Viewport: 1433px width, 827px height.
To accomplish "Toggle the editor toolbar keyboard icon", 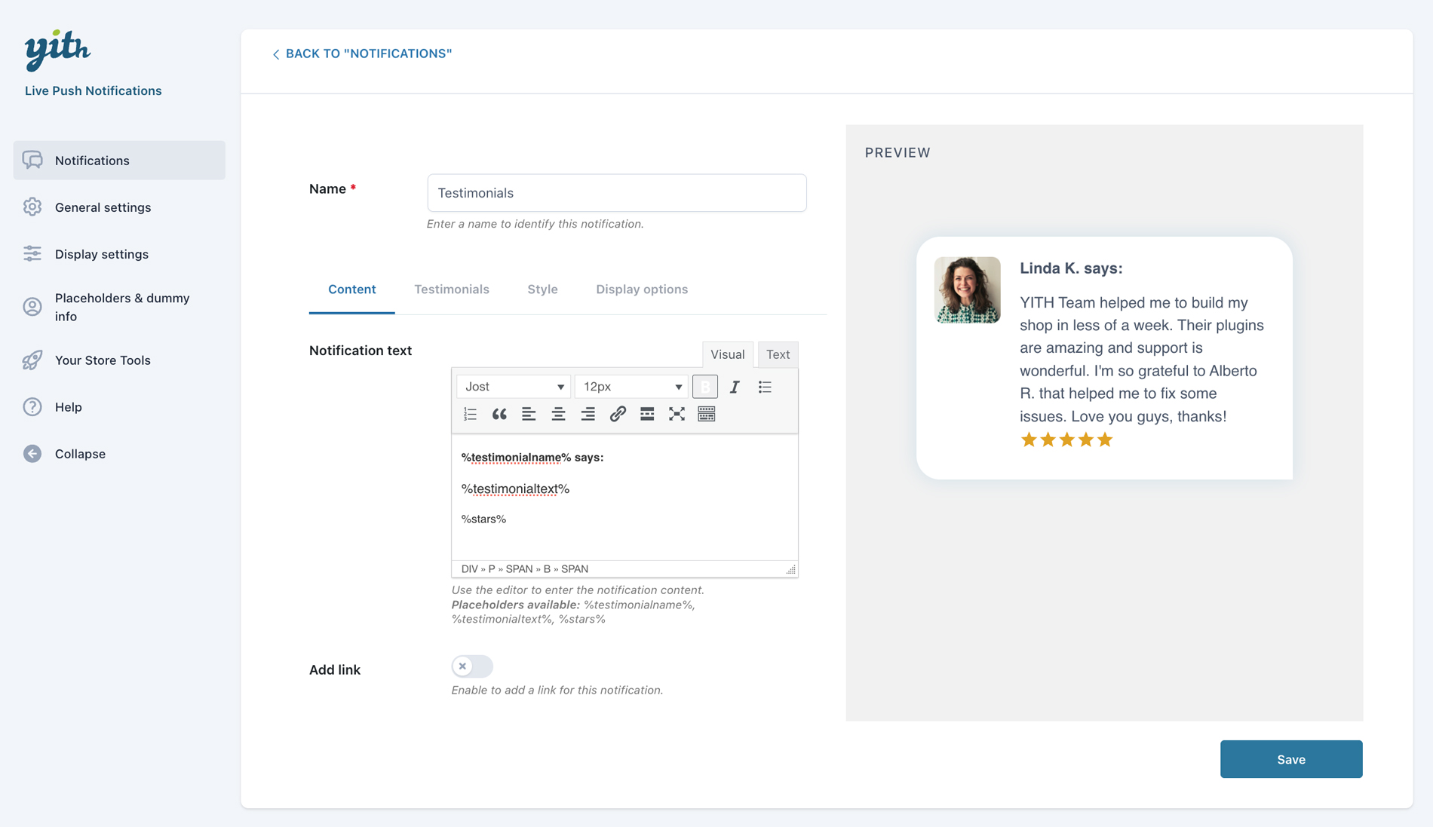I will pos(706,414).
